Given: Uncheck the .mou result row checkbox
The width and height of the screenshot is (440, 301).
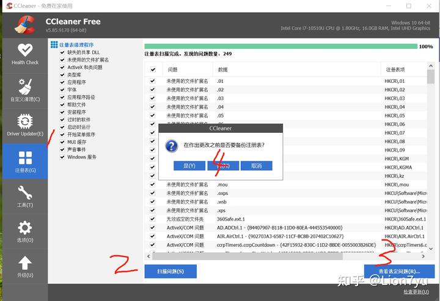Looking at the screenshot, I should pos(152,185).
